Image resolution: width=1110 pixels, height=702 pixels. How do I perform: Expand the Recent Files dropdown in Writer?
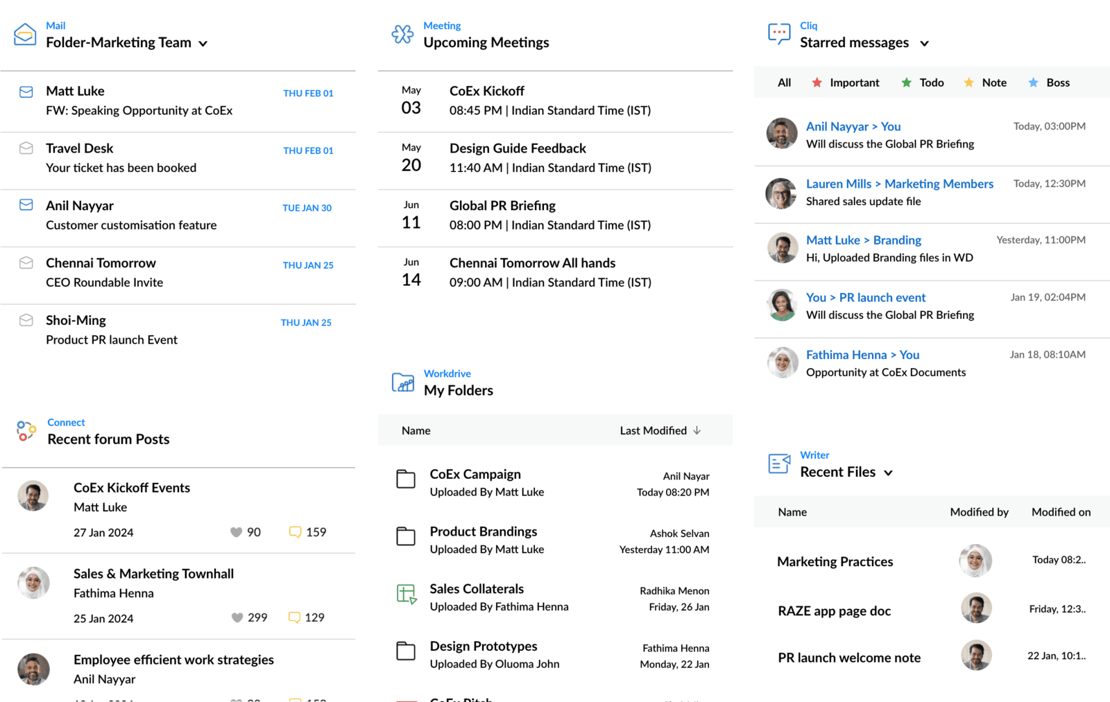pyautogui.click(x=889, y=473)
